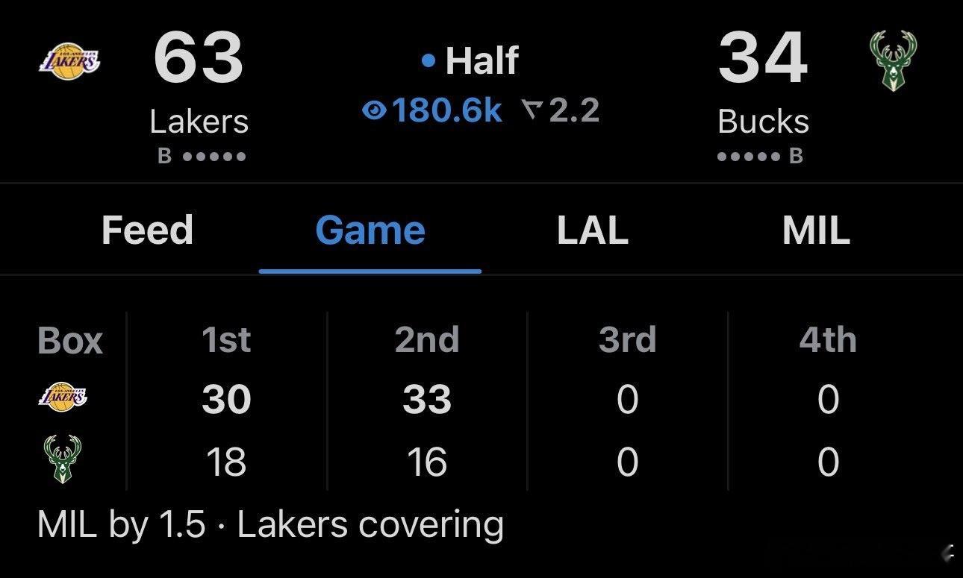Screen dimensions: 963x578
Task: Switch to the Feed tab
Action: click(147, 230)
